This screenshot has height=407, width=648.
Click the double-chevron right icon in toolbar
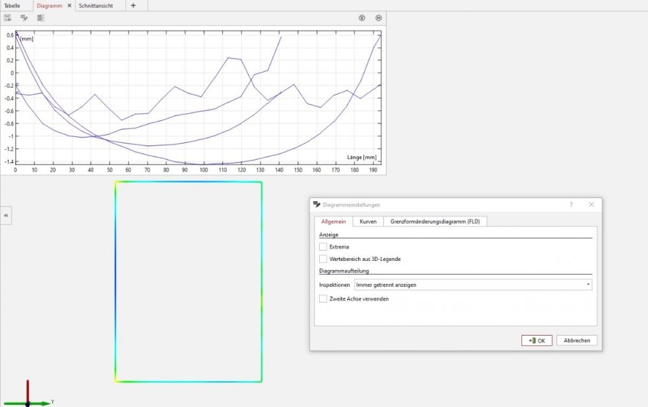coord(378,18)
